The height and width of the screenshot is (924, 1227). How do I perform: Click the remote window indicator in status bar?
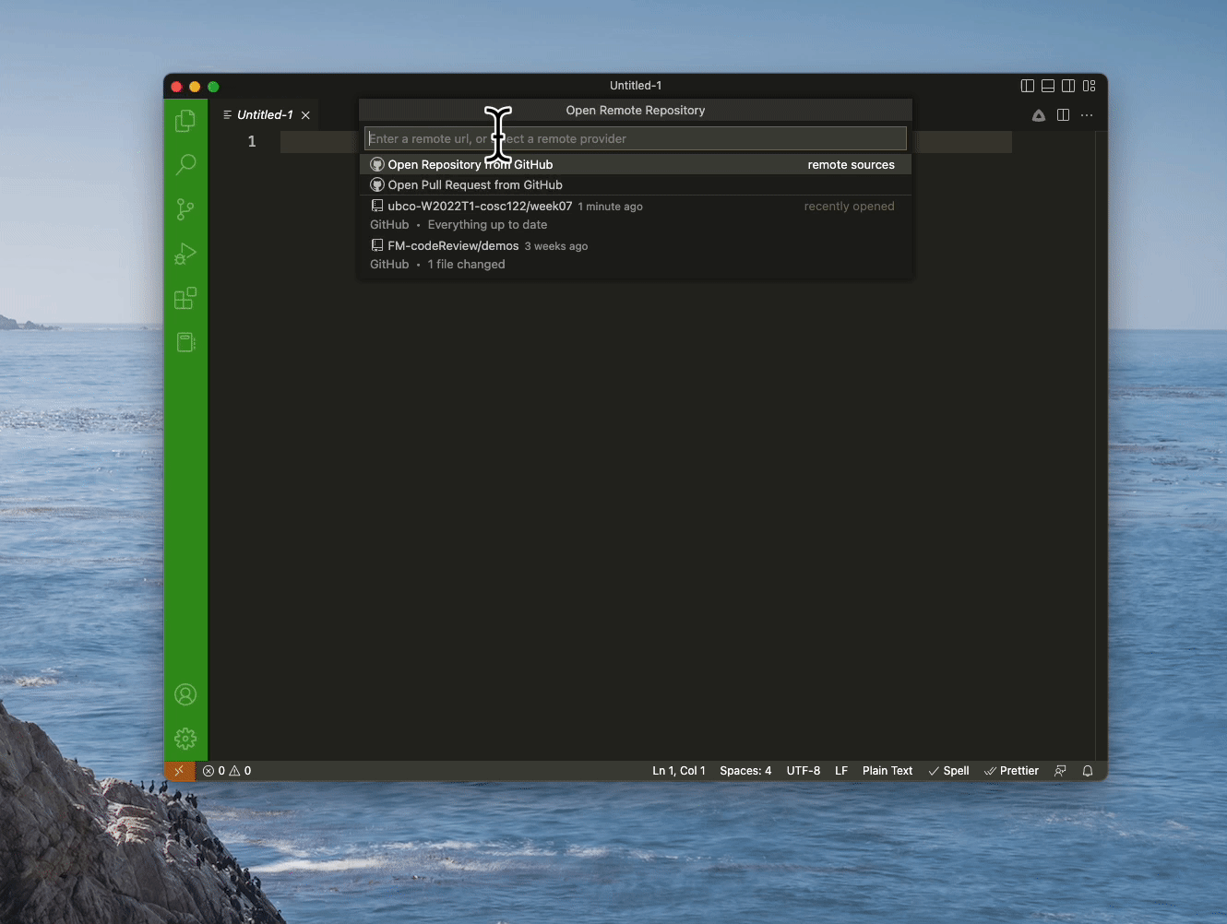click(x=180, y=771)
